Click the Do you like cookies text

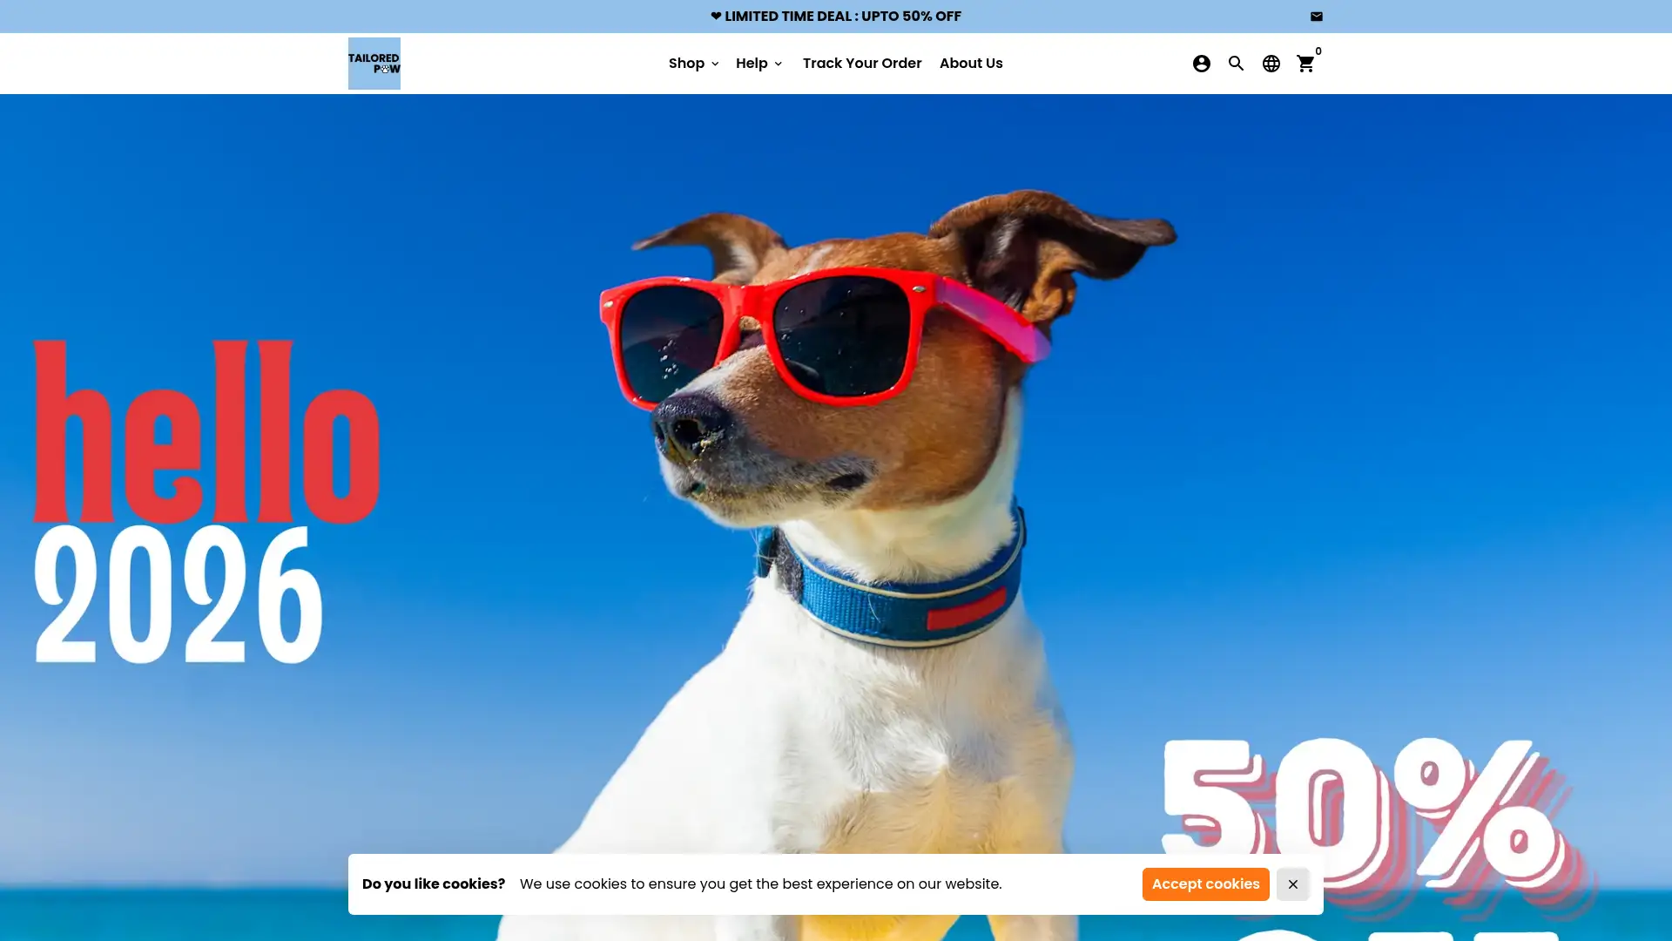(434, 883)
